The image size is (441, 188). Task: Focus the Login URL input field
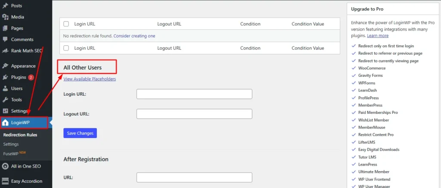(x=194, y=94)
